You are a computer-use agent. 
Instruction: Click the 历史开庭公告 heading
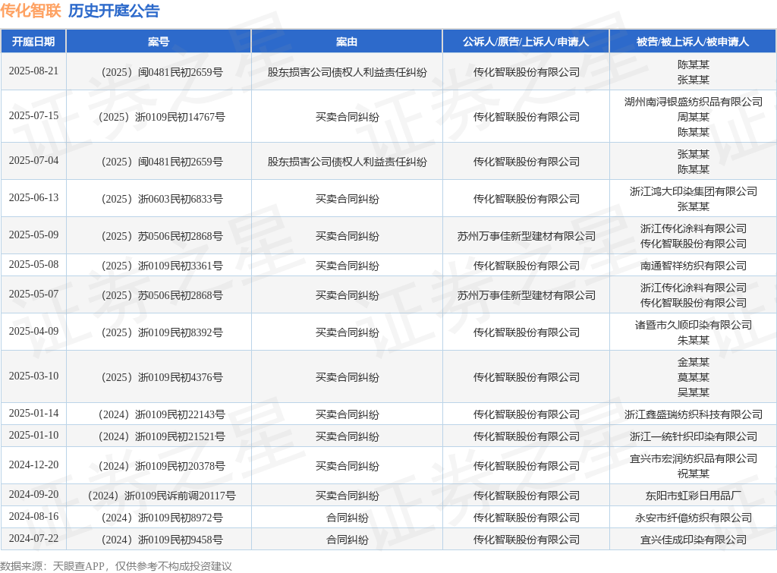tap(114, 11)
